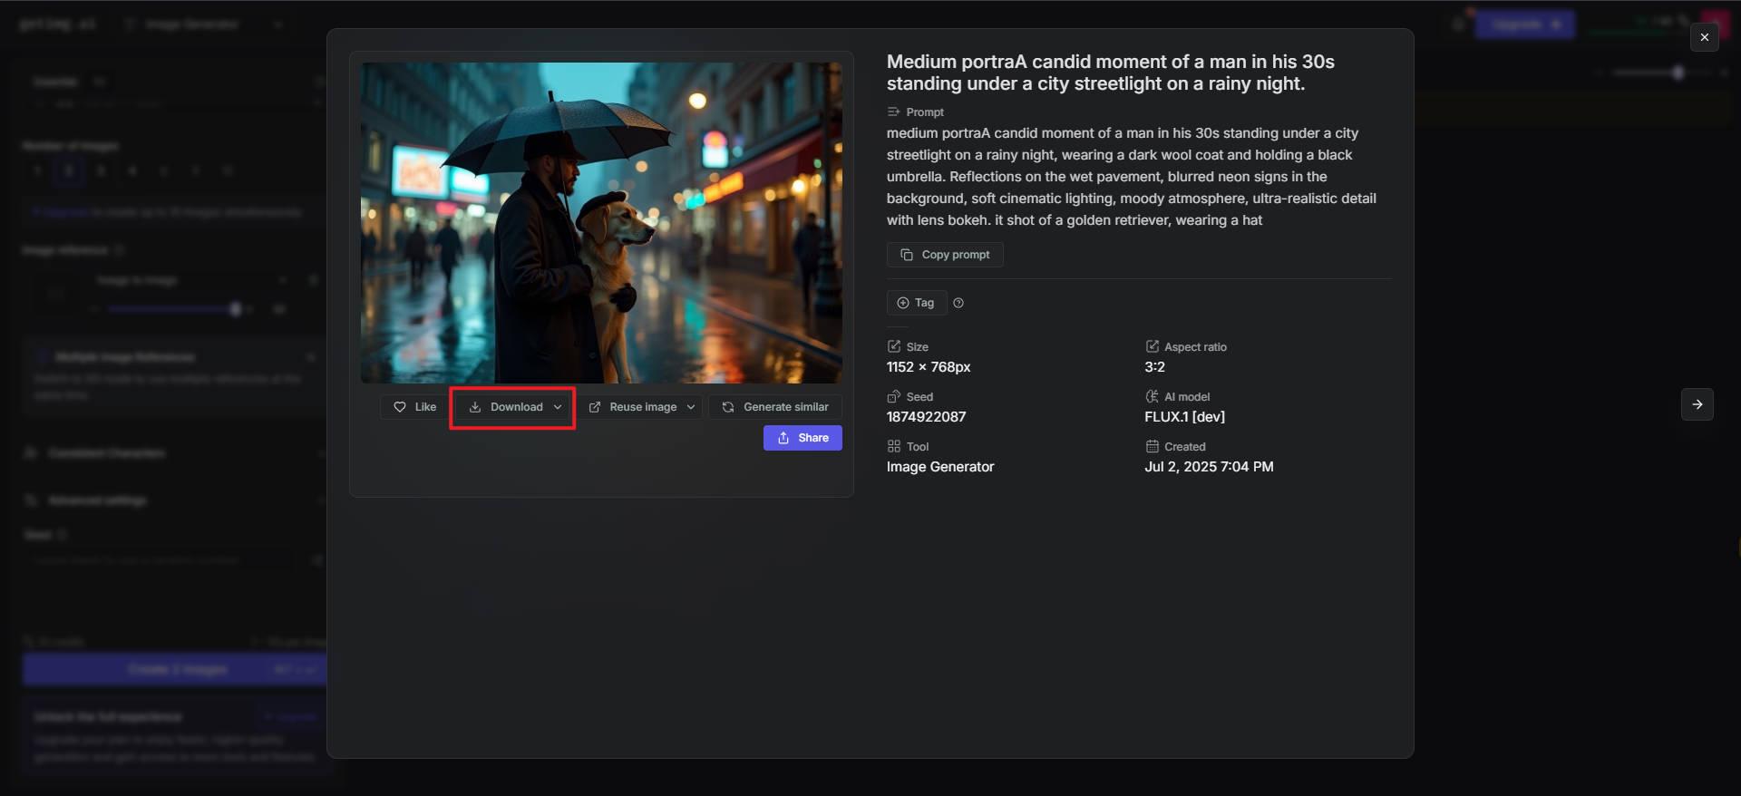Click the Prompt section label icon
This screenshot has width=1741, height=796.
coord(894,112)
